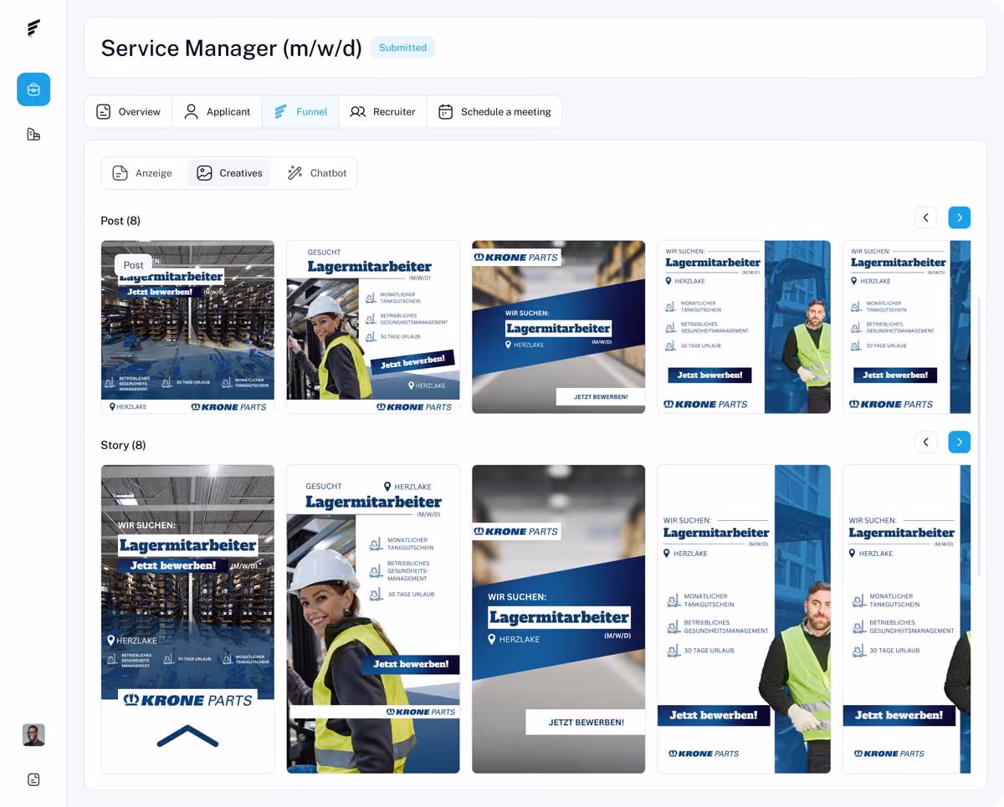Select the Funnel tab
The image size is (1004, 807).
point(300,111)
